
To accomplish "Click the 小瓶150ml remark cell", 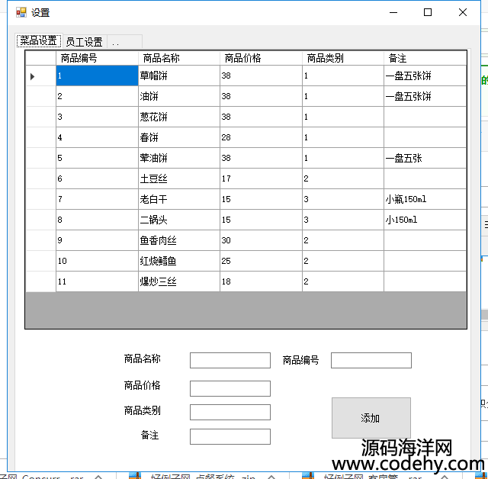I will click(x=425, y=199).
